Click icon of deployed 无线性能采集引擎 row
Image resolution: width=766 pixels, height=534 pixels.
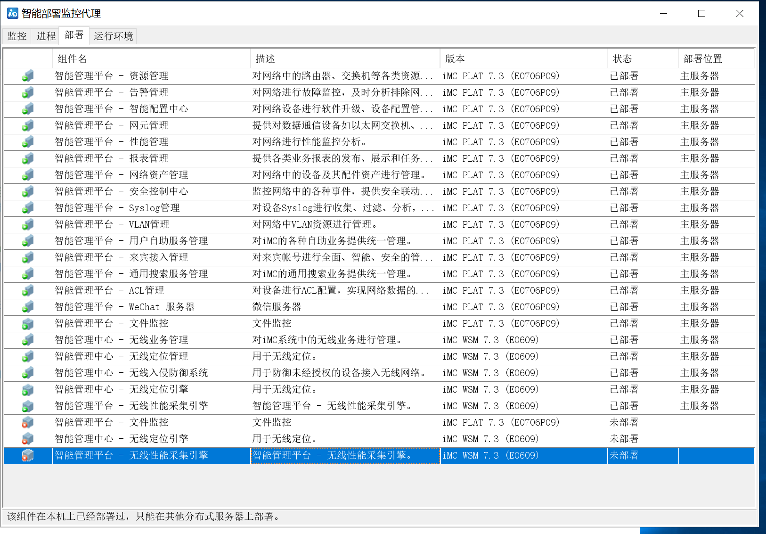click(x=28, y=406)
